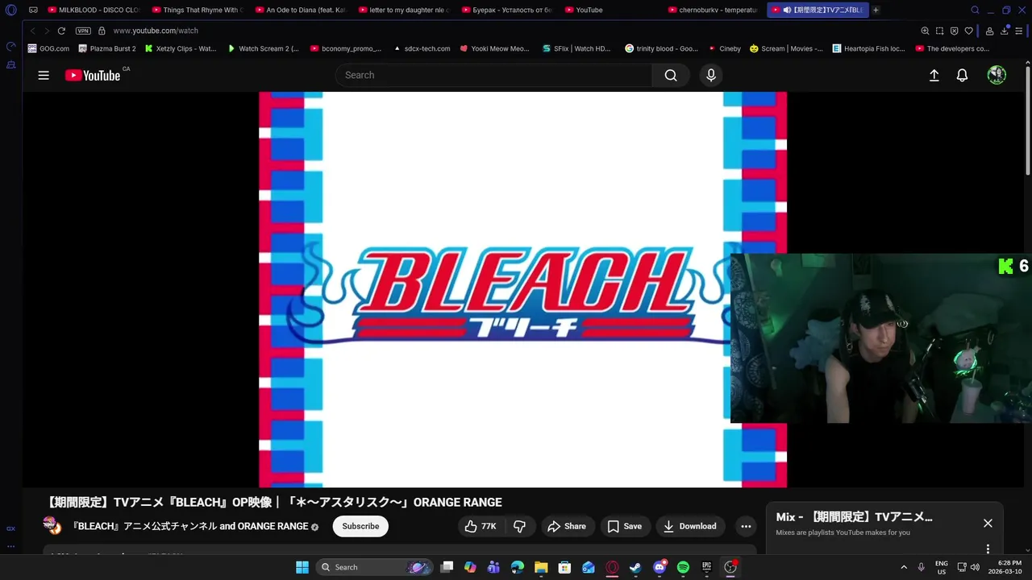This screenshot has width=1032, height=580.
Task: Open the Heartopia Fish bookmark
Action: (868, 48)
